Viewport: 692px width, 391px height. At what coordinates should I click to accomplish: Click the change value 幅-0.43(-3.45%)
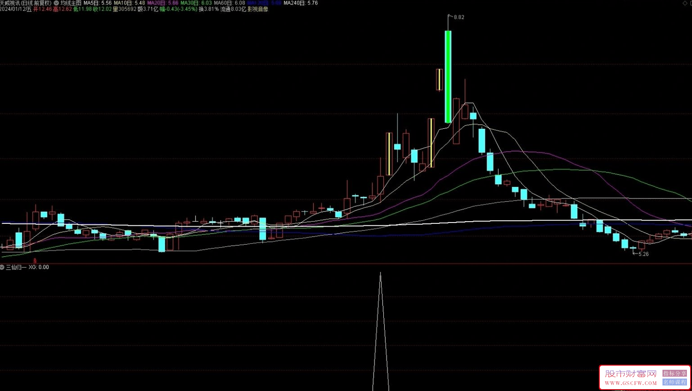coord(179,9)
